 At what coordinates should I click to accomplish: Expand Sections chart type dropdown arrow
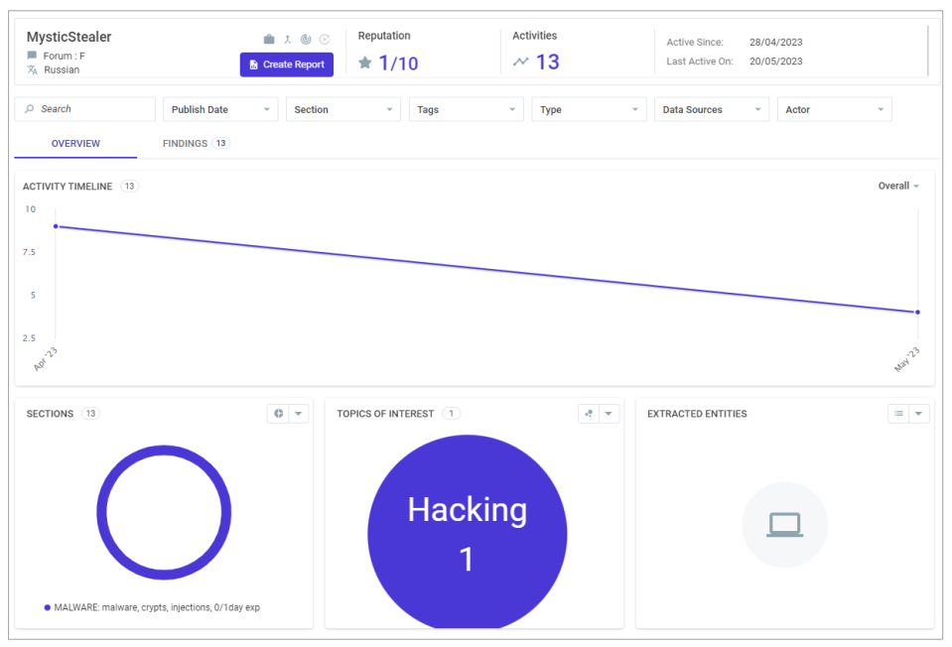pyautogui.click(x=299, y=414)
